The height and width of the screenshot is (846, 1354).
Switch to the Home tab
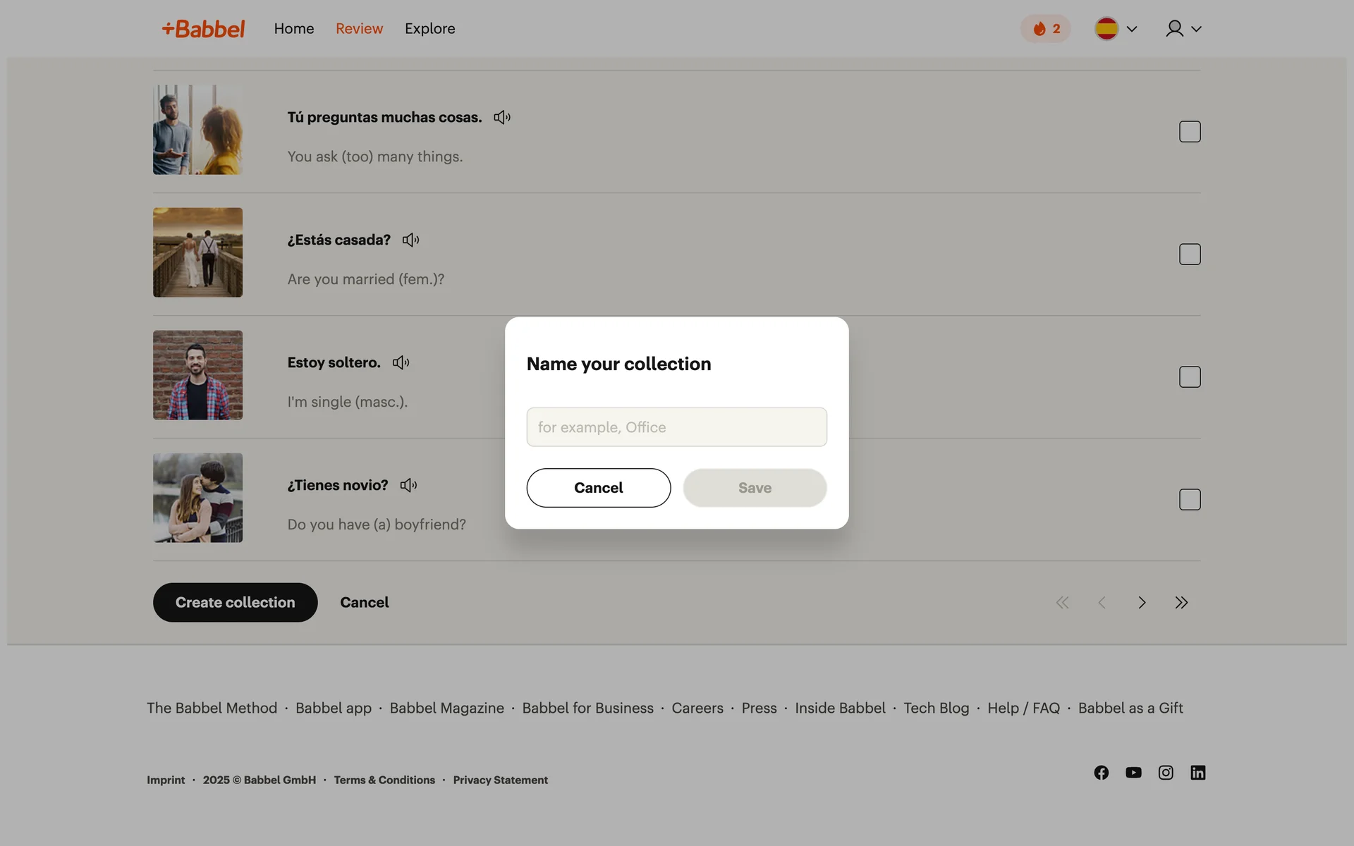pyautogui.click(x=294, y=29)
